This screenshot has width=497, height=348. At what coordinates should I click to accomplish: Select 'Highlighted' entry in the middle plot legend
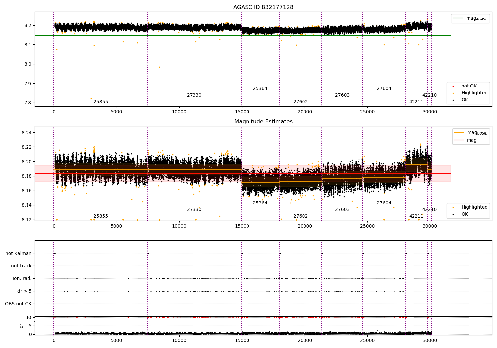pyautogui.click(x=474, y=207)
